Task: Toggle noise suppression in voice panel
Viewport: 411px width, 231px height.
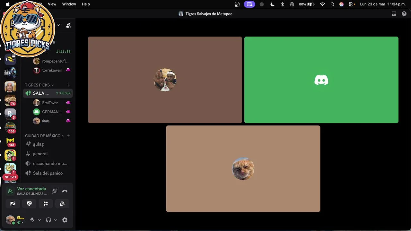Action: pyautogui.click(x=55, y=191)
